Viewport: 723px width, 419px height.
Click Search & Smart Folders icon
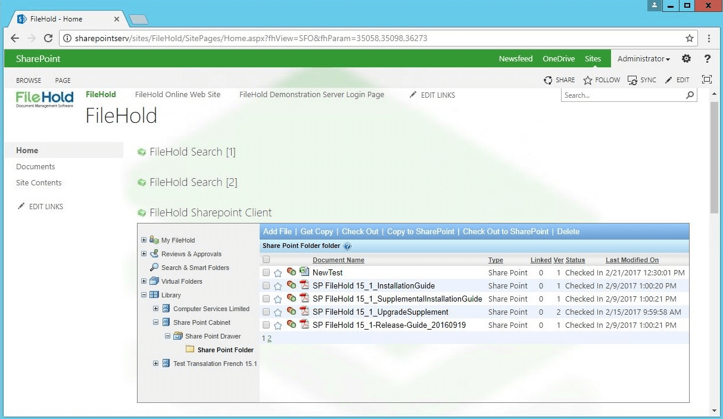click(154, 268)
